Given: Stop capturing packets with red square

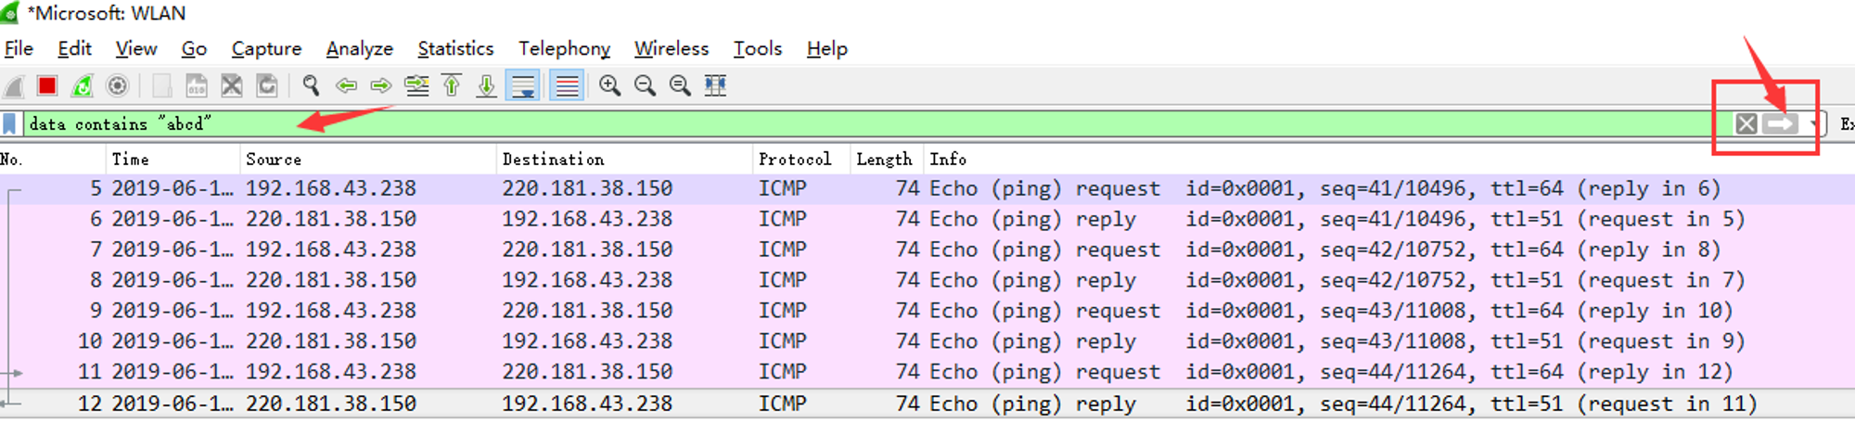Looking at the screenshot, I should click(x=47, y=86).
